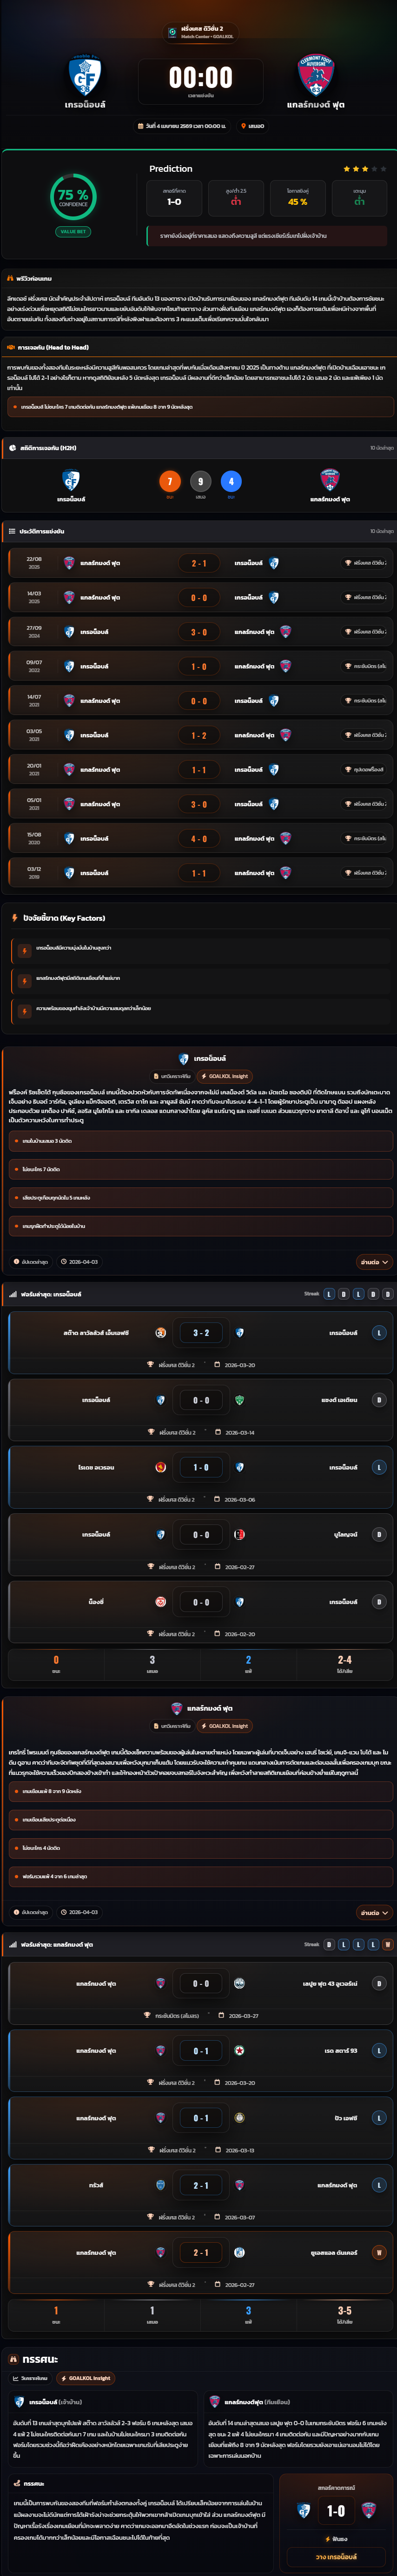Open the 27/09 match result 3-0 row
Viewport: 397px width, 2576px height.
tap(198, 632)
